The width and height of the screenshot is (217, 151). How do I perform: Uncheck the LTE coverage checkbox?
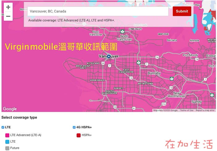coord(3,127)
